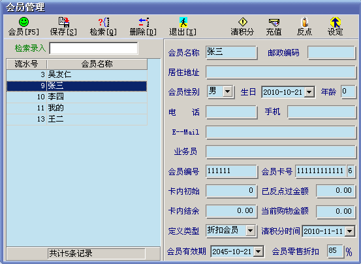Click the 会员名称 column header
The image size is (361, 264).
(x=97, y=64)
